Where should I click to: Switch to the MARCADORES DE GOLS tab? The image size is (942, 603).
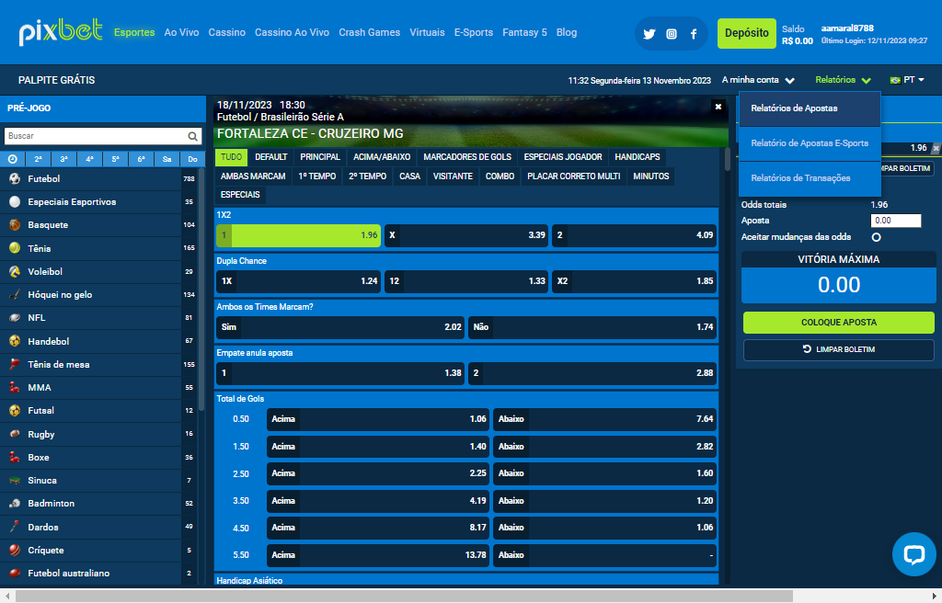(467, 157)
